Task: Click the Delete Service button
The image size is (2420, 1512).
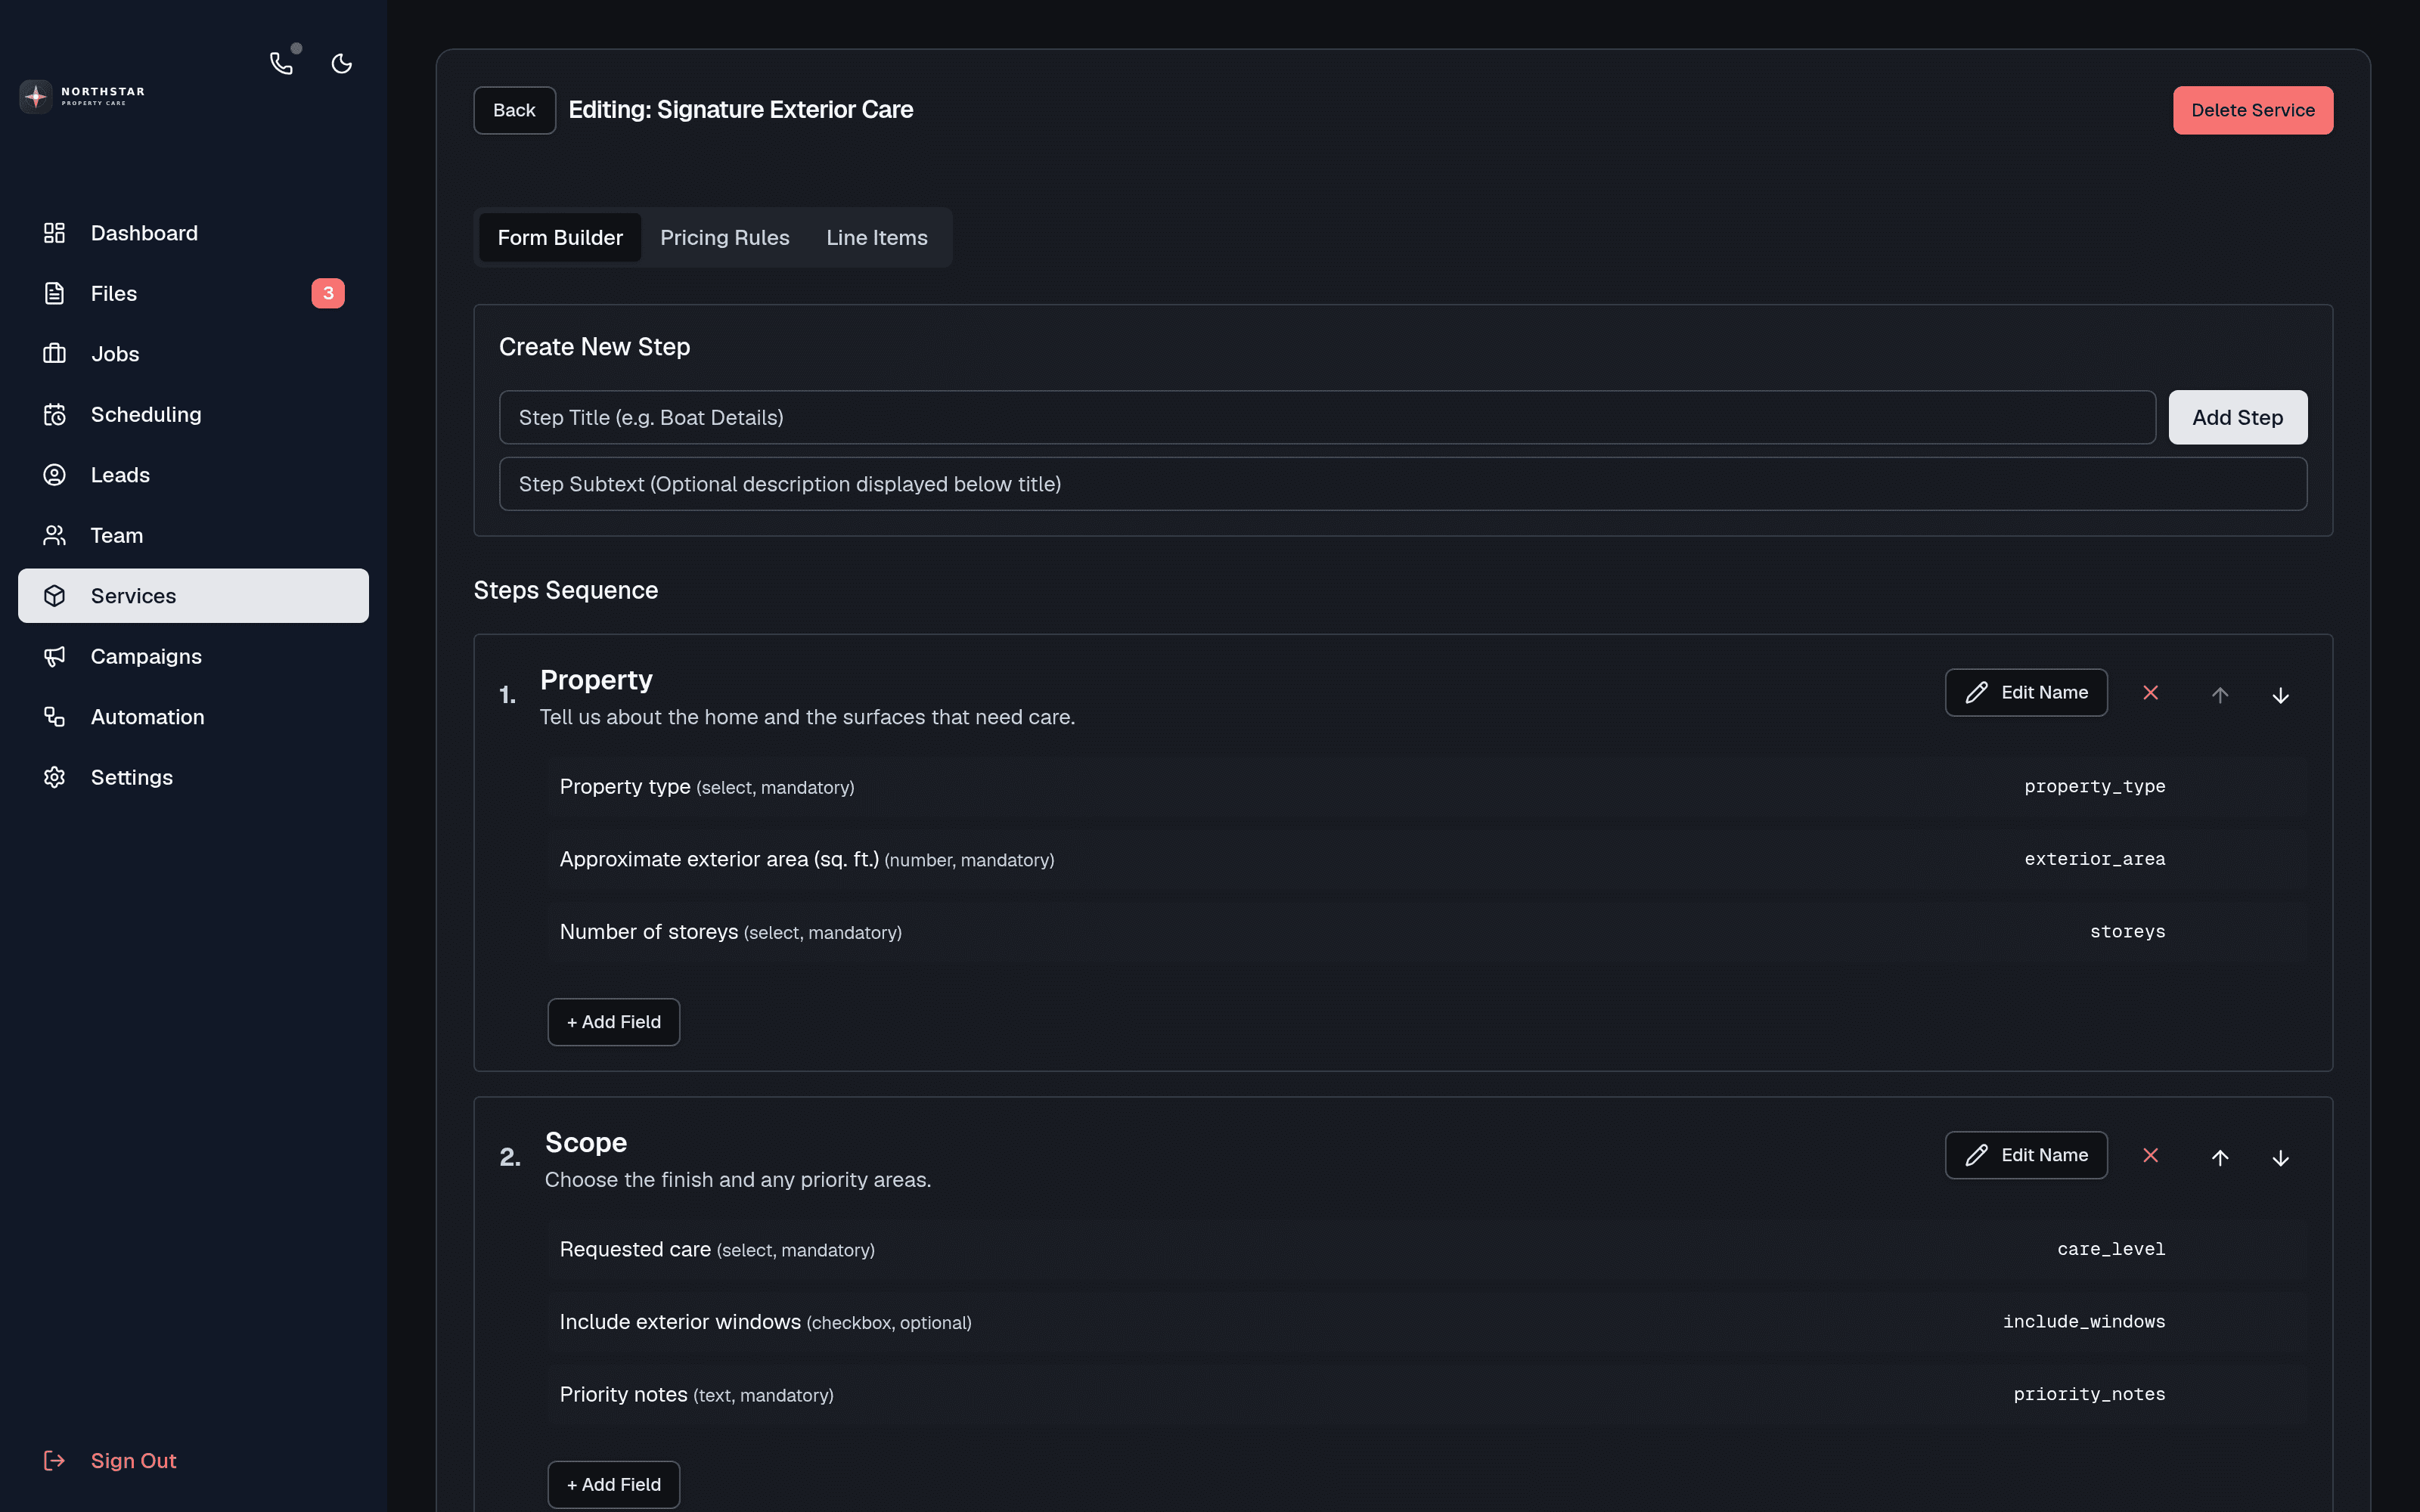Action: coord(2252,110)
